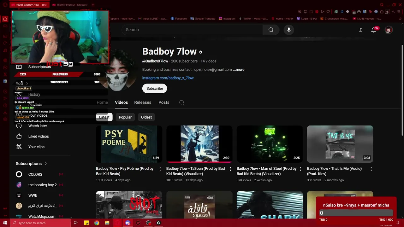Screen dimensions: 404x227
Task: Filter videos by Latest
Action: click(104, 117)
